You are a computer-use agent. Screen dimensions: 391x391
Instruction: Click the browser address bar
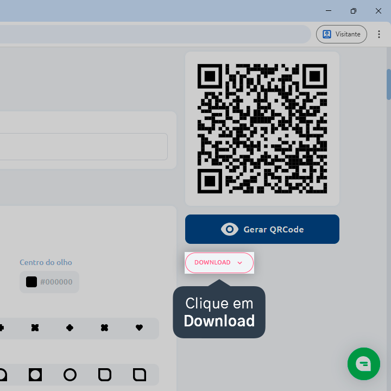(x=155, y=34)
